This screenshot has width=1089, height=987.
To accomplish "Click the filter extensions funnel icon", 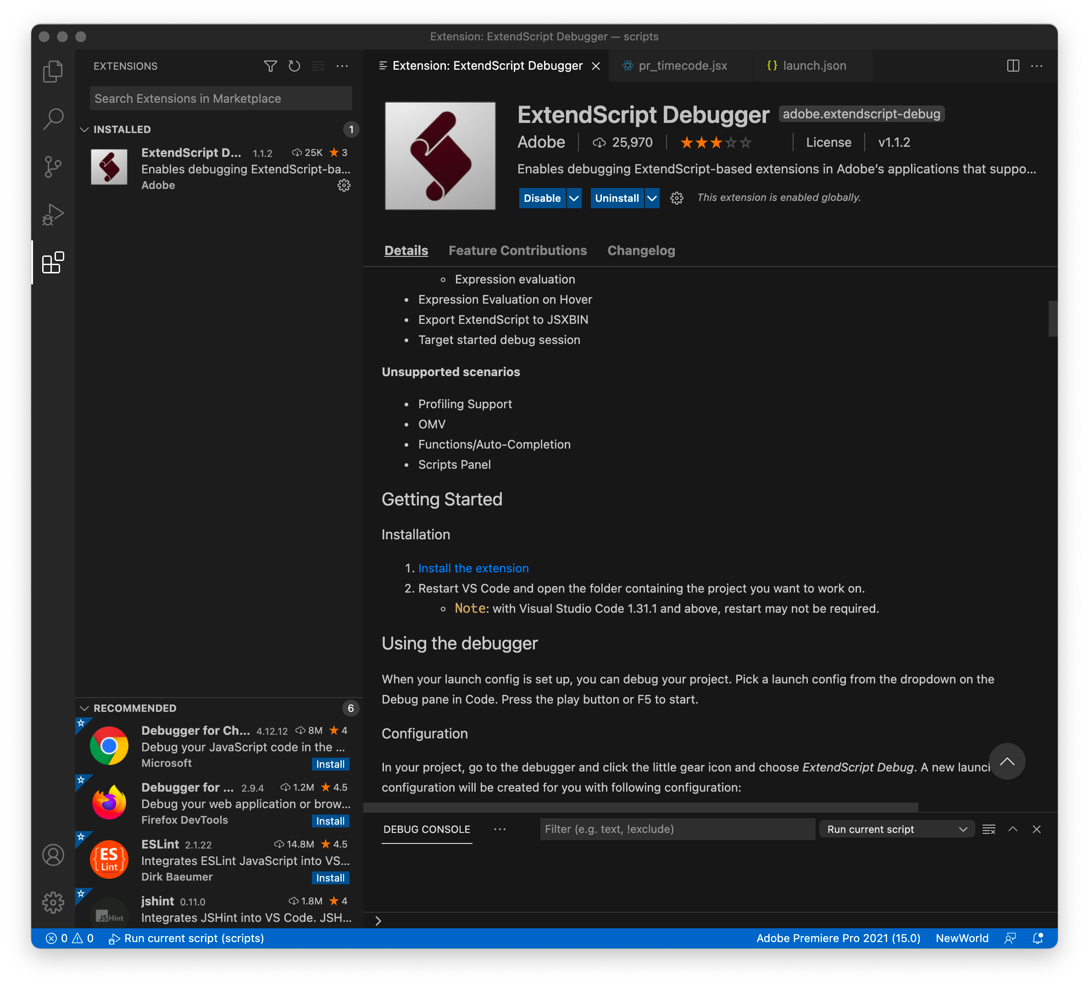I will pos(270,66).
